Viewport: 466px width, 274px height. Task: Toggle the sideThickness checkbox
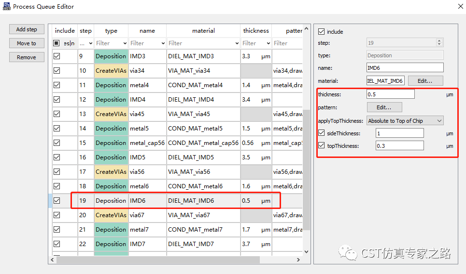(321, 133)
